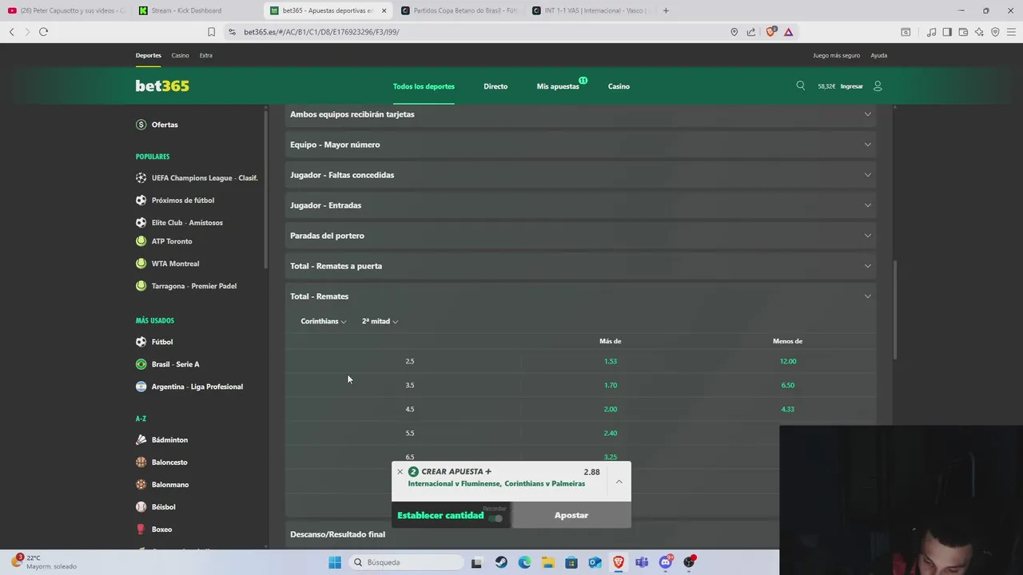Image resolution: width=1023 pixels, height=575 pixels.
Task: Open the Corinthians team dropdown
Action: [x=323, y=321]
